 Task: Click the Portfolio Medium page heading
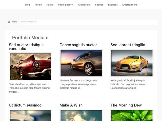(x=30, y=38)
